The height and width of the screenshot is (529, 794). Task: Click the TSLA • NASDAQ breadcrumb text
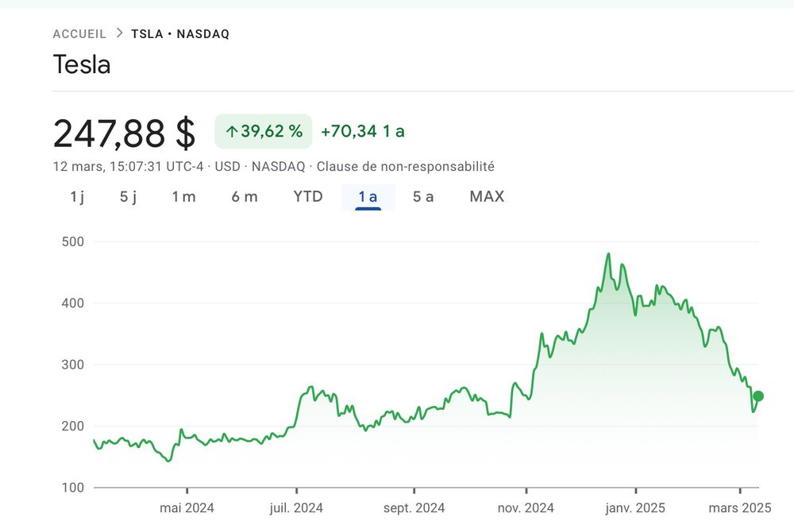(180, 34)
